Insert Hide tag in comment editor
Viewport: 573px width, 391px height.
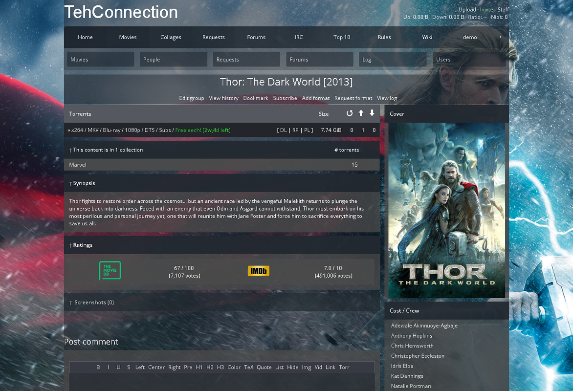[293, 367]
